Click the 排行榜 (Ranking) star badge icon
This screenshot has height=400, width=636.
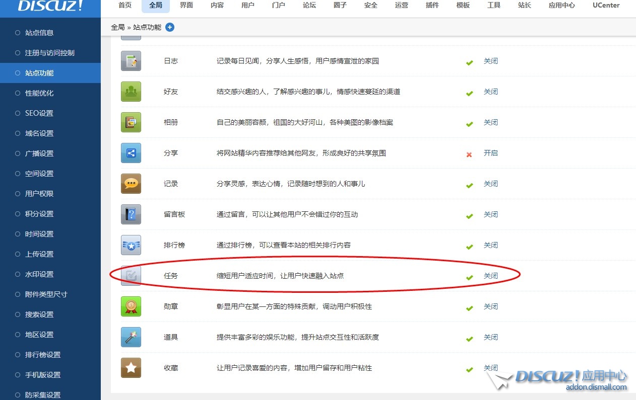click(131, 245)
